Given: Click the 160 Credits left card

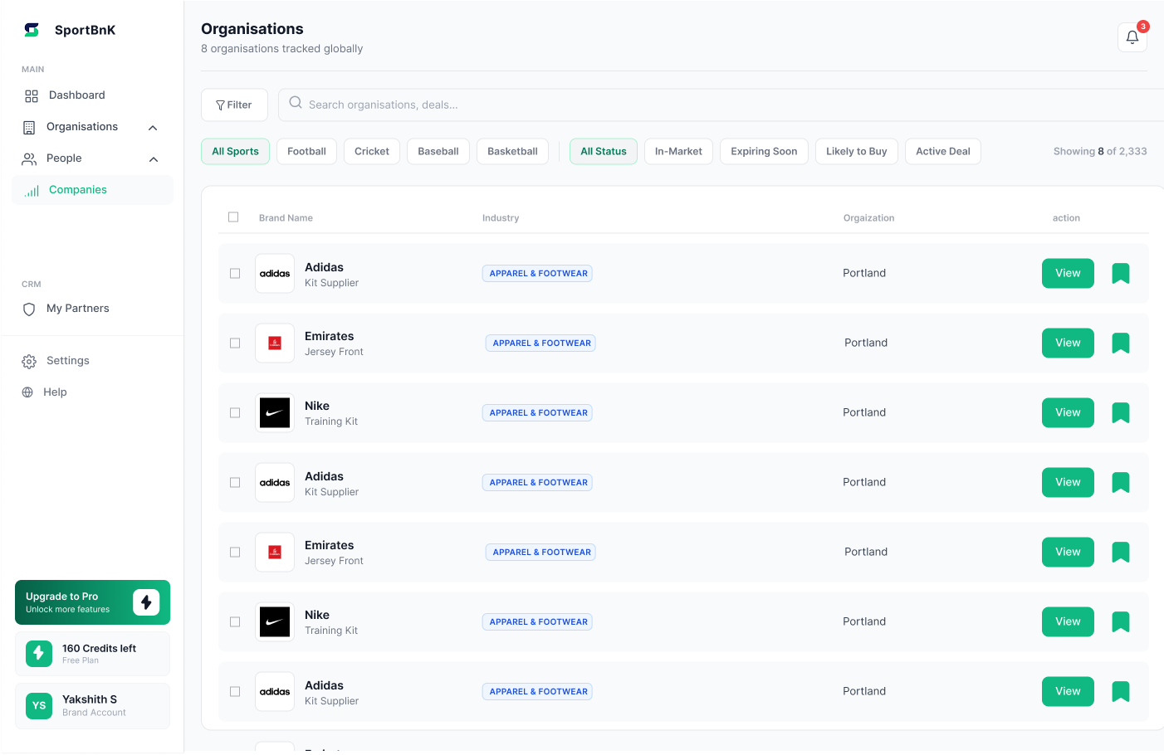Looking at the screenshot, I should point(92,654).
